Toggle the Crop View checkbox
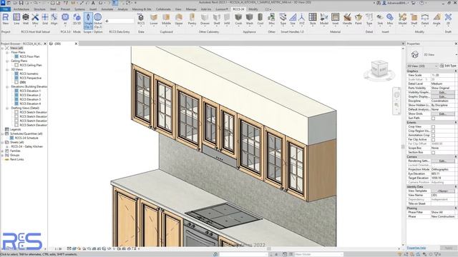Screen dimensions: 458x257 pos(433,127)
